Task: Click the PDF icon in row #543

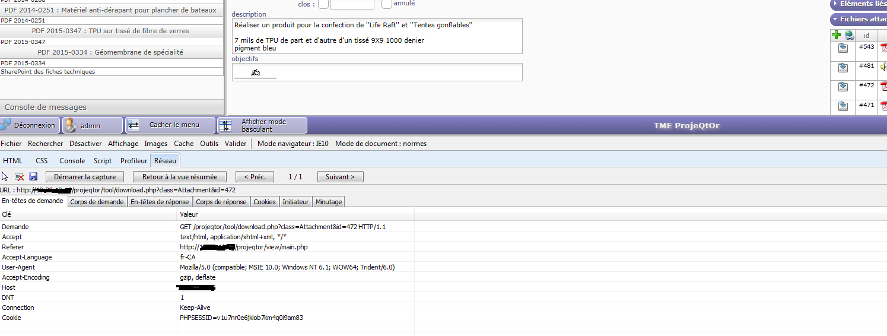Action: 883,49
